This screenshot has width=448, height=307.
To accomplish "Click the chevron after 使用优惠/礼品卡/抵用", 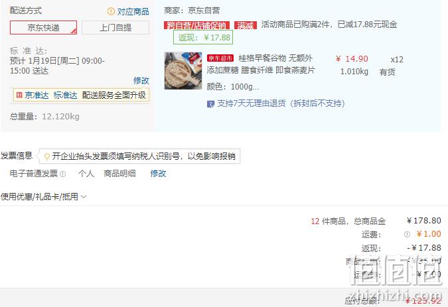I will tap(84, 196).
